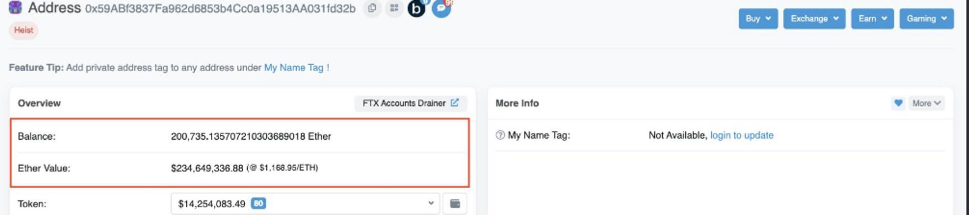Click 'login to update' link
This screenshot has width=969, height=215.
(742, 135)
